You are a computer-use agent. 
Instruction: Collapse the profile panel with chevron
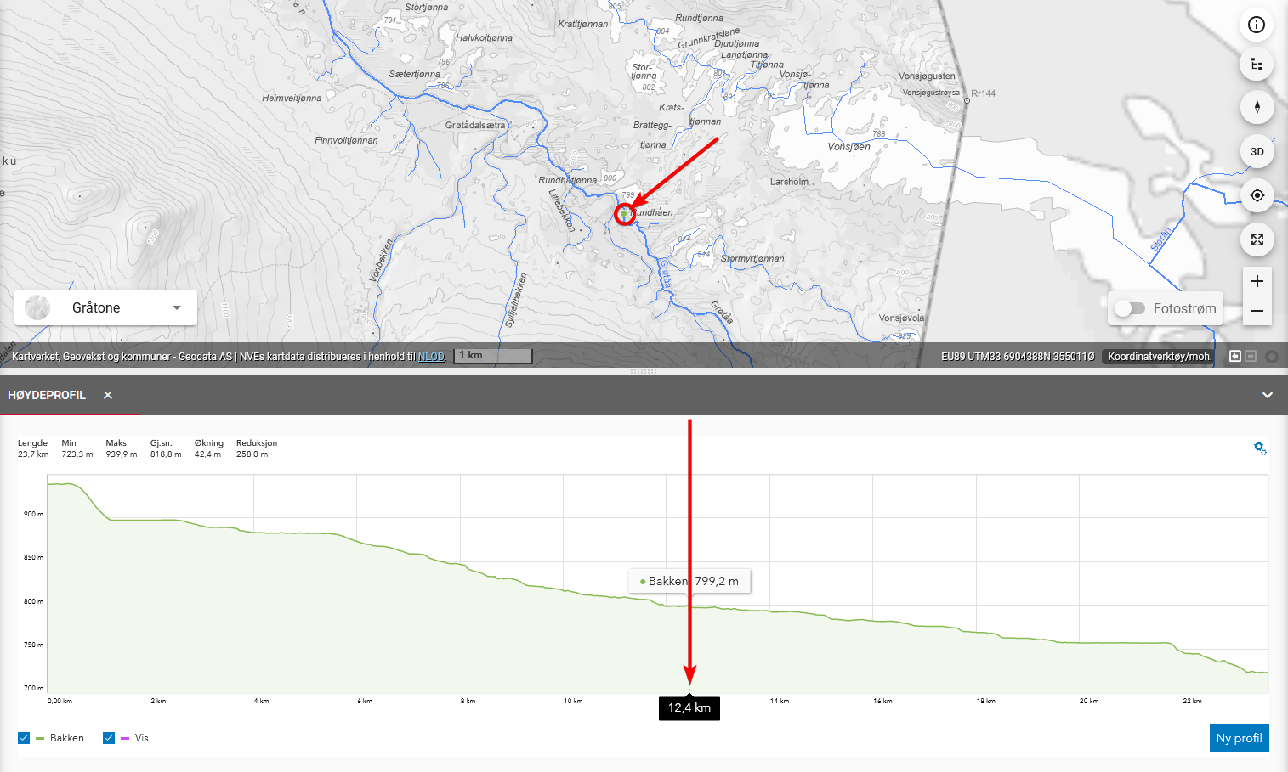(1267, 395)
